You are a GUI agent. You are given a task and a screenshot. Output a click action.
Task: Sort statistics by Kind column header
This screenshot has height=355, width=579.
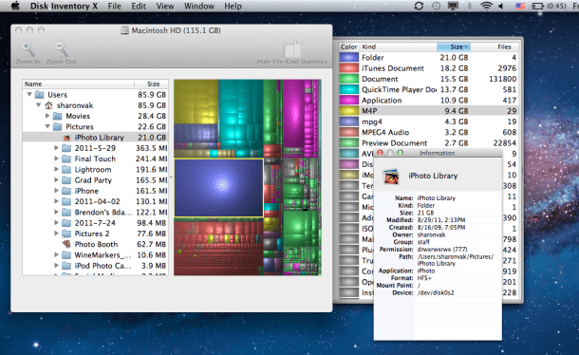[399, 47]
